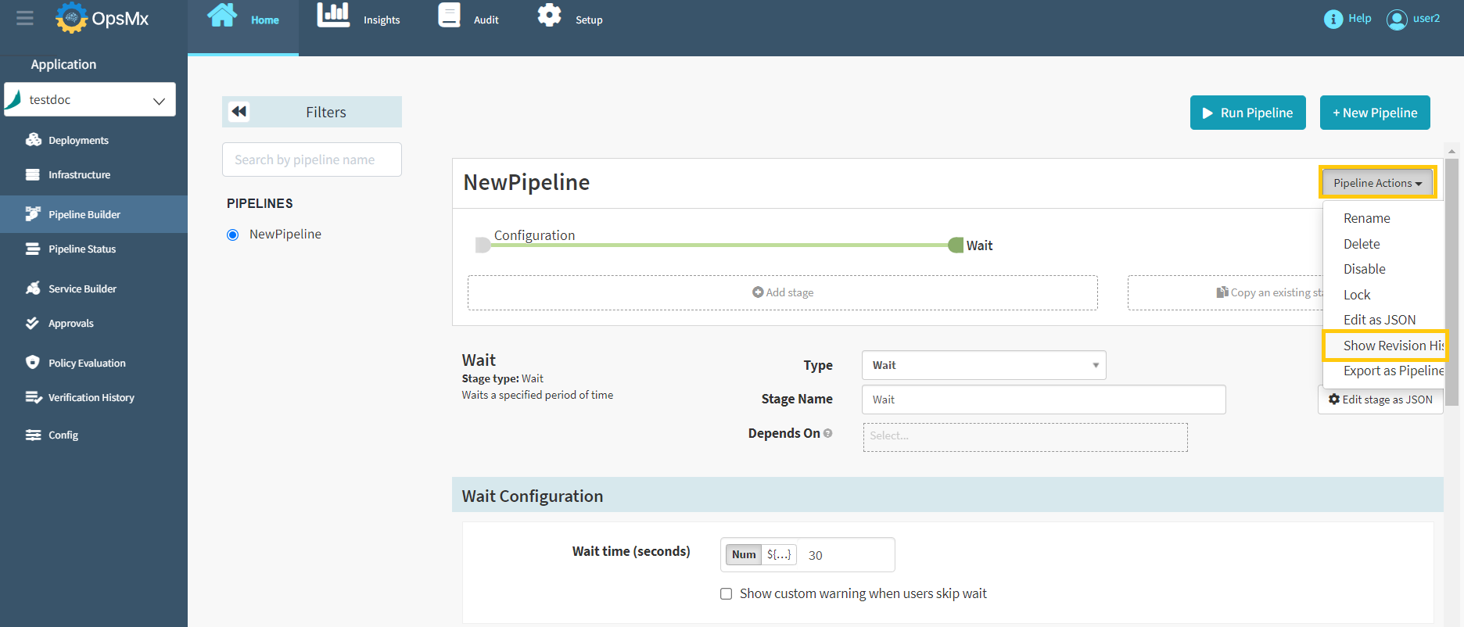This screenshot has height=627, width=1464.
Task: Select the NewPipeline radio button
Action: tap(232, 235)
